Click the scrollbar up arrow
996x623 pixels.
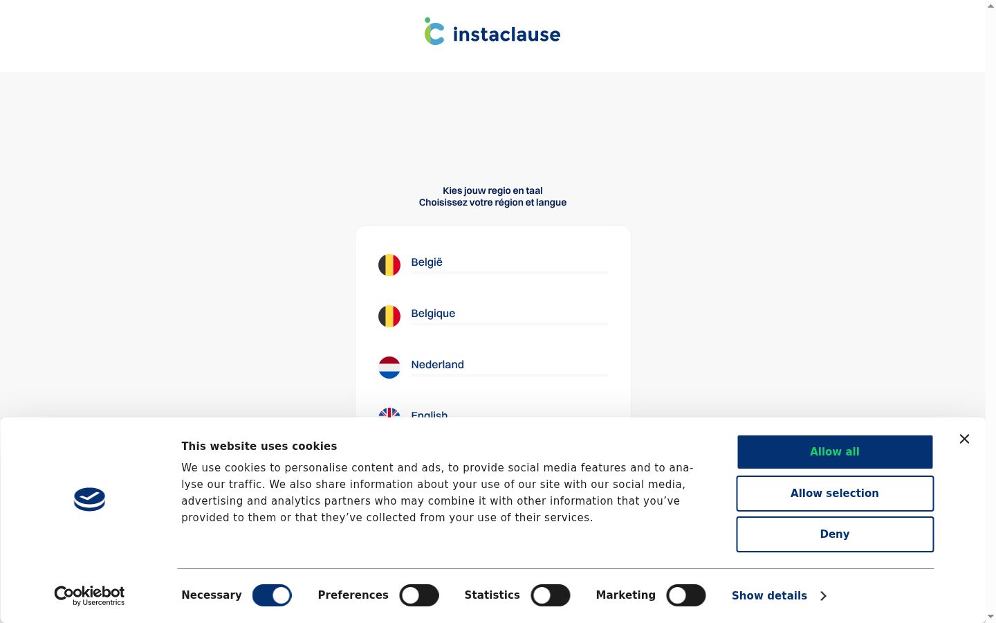coord(990,6)
